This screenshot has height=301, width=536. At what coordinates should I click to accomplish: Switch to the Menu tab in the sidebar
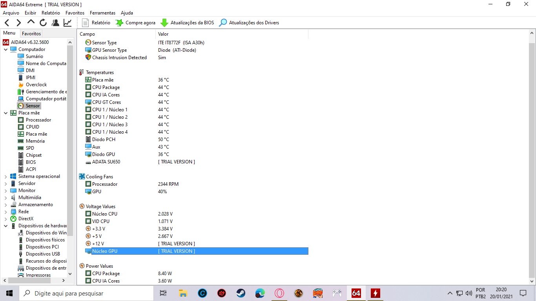[x=9, y=33]
